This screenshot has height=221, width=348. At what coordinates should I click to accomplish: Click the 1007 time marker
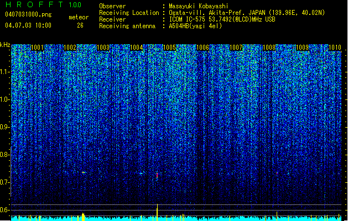pyautogui.click(x=236, y=48)
